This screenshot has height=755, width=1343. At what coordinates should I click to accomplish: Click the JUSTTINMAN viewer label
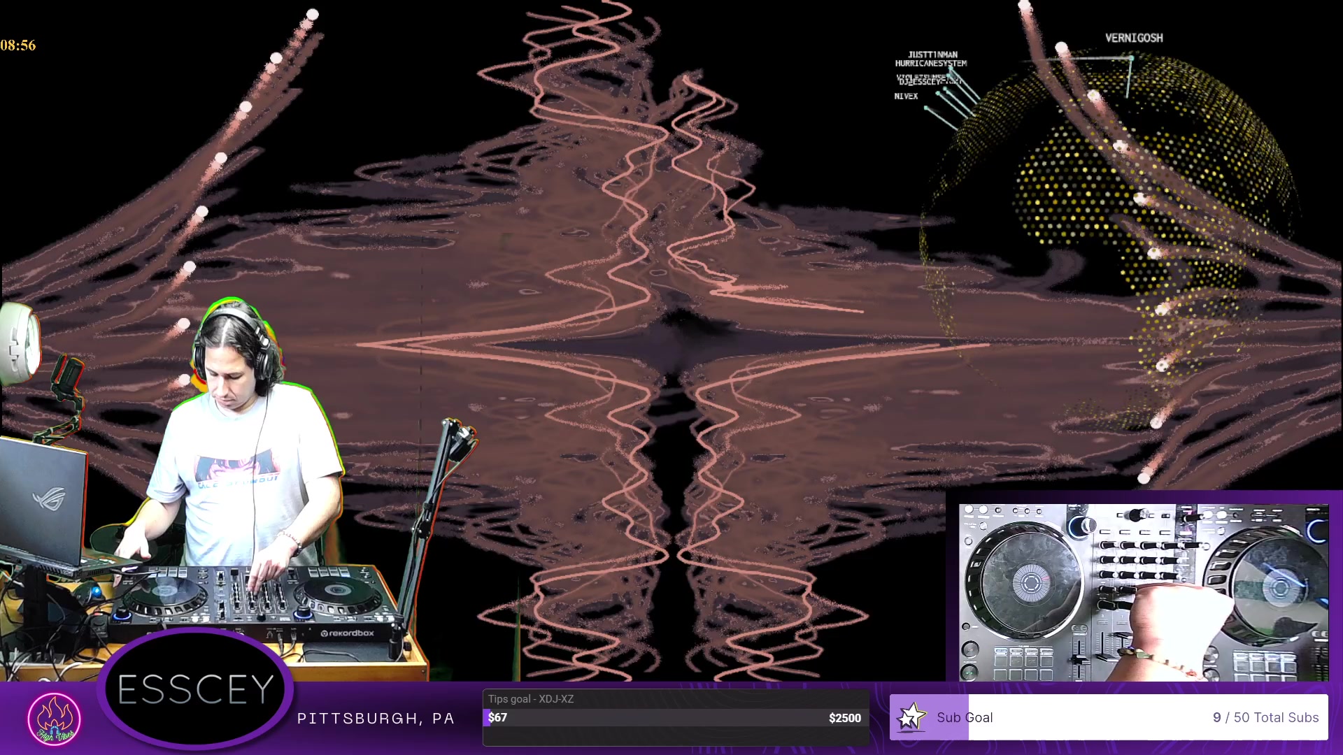pyautogui.click(x=932, y=55)
